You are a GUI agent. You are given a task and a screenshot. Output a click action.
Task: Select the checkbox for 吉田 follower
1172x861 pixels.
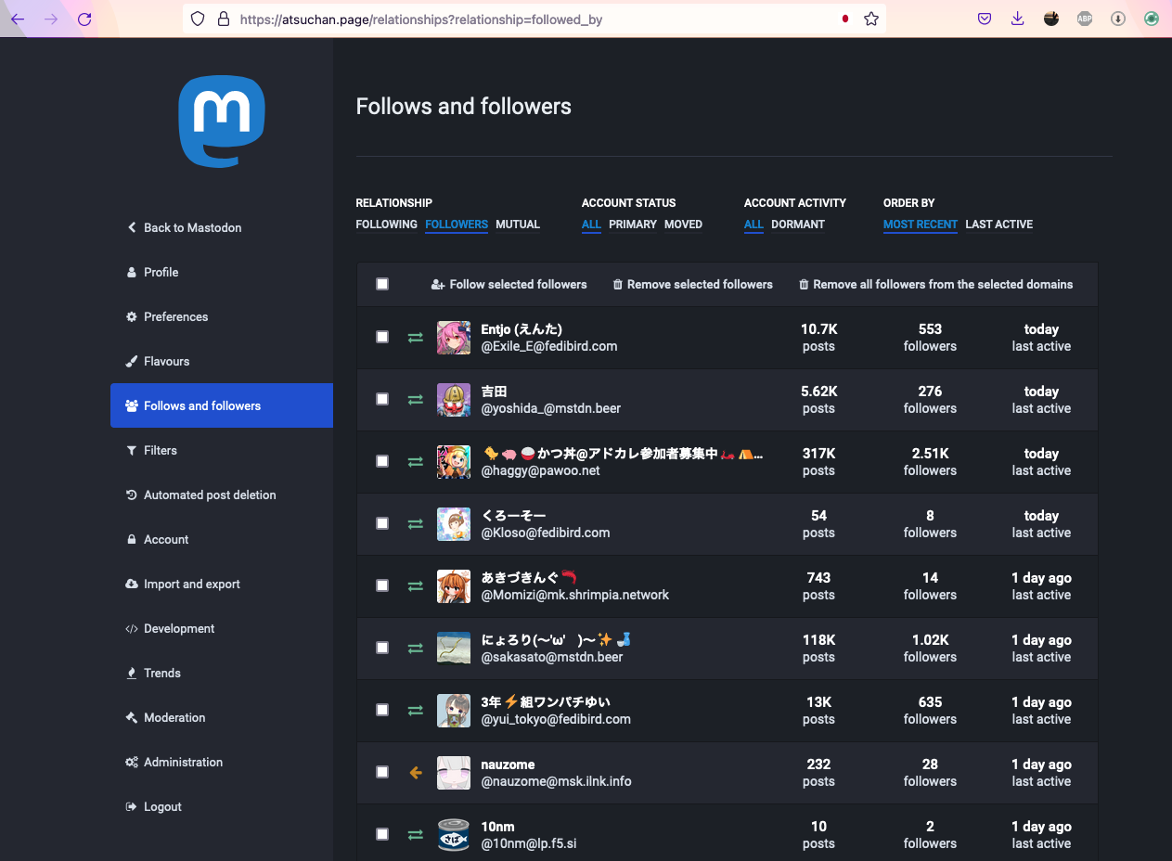click(382, 399)
